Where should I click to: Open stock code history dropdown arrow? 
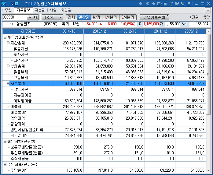30,17
